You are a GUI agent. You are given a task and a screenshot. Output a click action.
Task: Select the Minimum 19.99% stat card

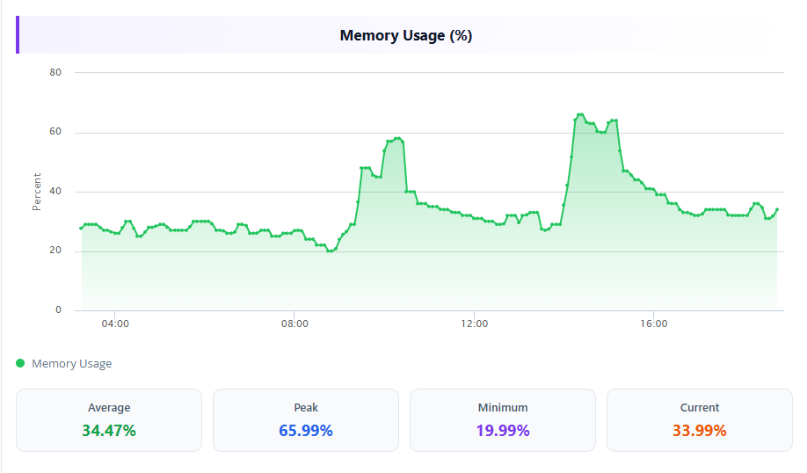(503, 420)
